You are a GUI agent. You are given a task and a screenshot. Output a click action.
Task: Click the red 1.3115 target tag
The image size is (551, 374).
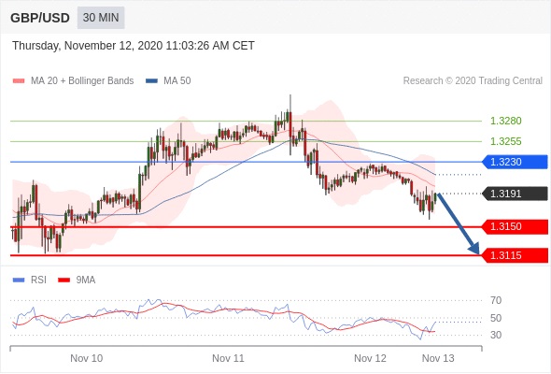(515, 255)
